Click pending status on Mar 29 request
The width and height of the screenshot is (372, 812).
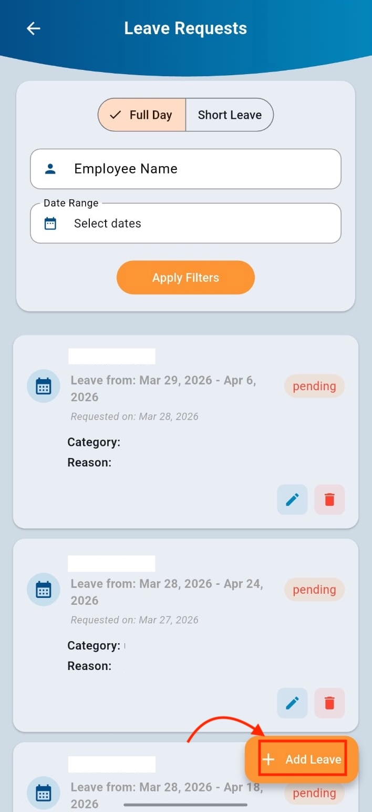pos(314,386)
